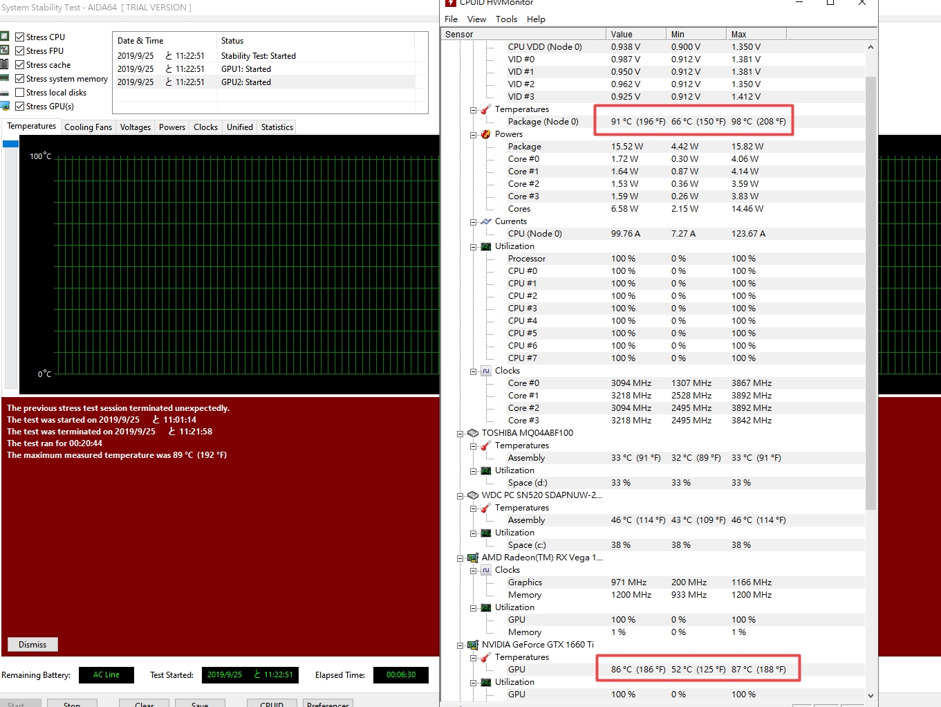Click the CPU Utilization chip icon in HWMonitor

(486, 246)
